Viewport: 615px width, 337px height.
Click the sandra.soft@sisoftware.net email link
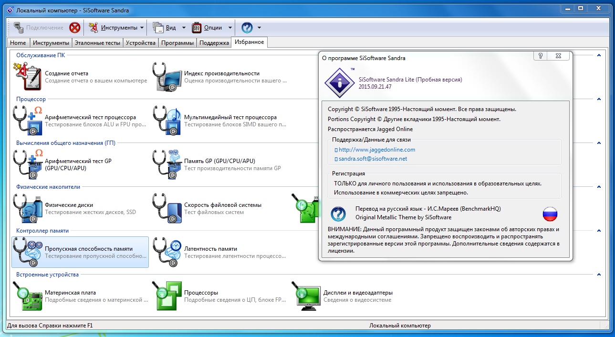pos(373,159)
